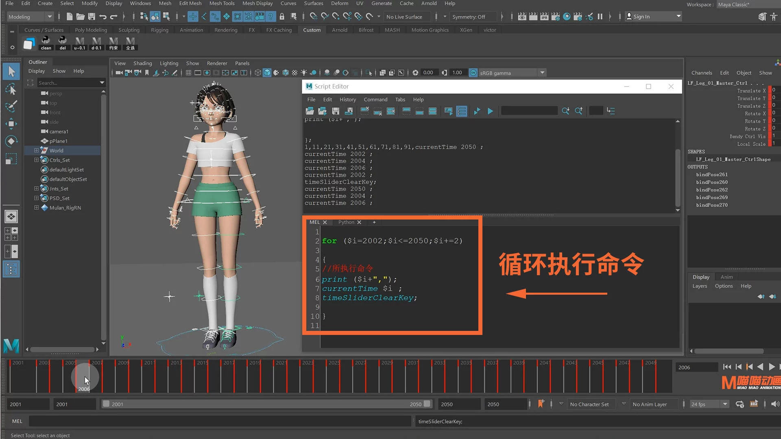Toggle the Outliner panel icon in toolbox
The height and width of the screenshot is (439, 781).
click(x=11, y=269)
